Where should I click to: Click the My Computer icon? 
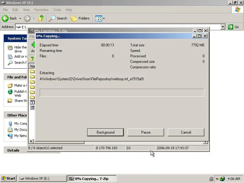[x=10, y=124]
